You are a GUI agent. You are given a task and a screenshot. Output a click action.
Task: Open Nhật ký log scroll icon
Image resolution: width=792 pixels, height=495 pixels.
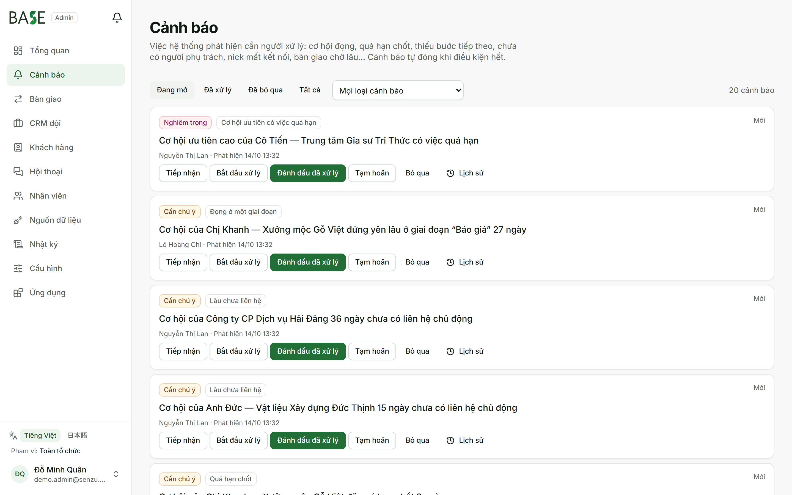(18, 244)
